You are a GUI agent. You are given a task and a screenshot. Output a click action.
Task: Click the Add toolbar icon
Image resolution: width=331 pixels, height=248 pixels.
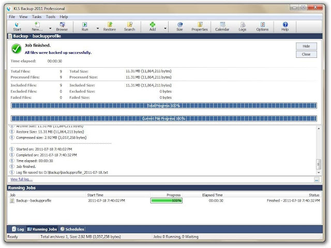(x=153, y=26)
